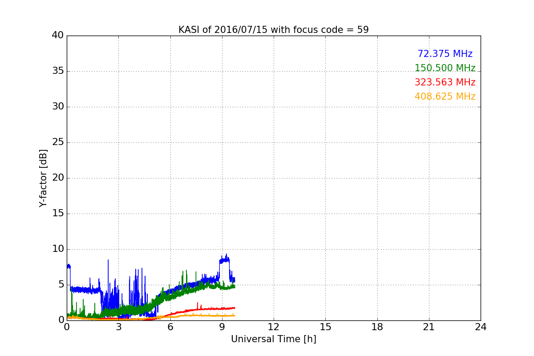534x356 pixels.
Task: Click y-axis tick label '5'
Action: pyautogui.click(x=61, y=285)
